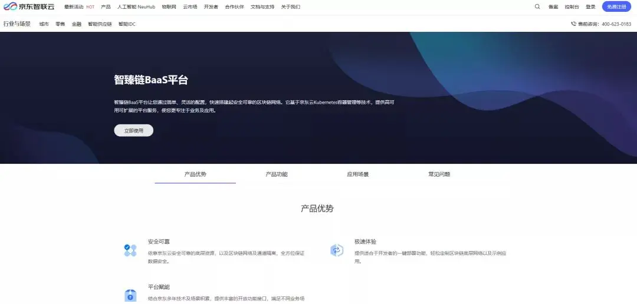Go to 控制台 console link
637x304 pixels.
(x=572, y=7)
